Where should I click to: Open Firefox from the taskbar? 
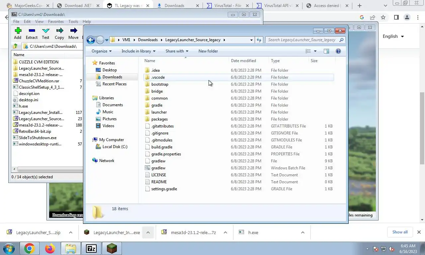click(50, 248)
